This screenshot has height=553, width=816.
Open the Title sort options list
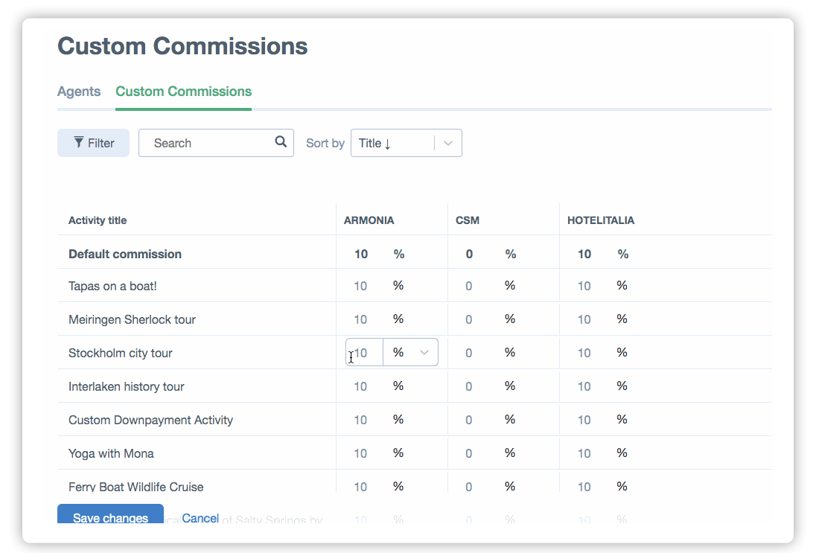point(407,143)
